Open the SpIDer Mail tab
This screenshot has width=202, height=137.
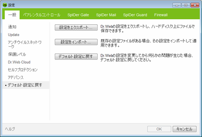pyautogui.click(x=106, y=15)
